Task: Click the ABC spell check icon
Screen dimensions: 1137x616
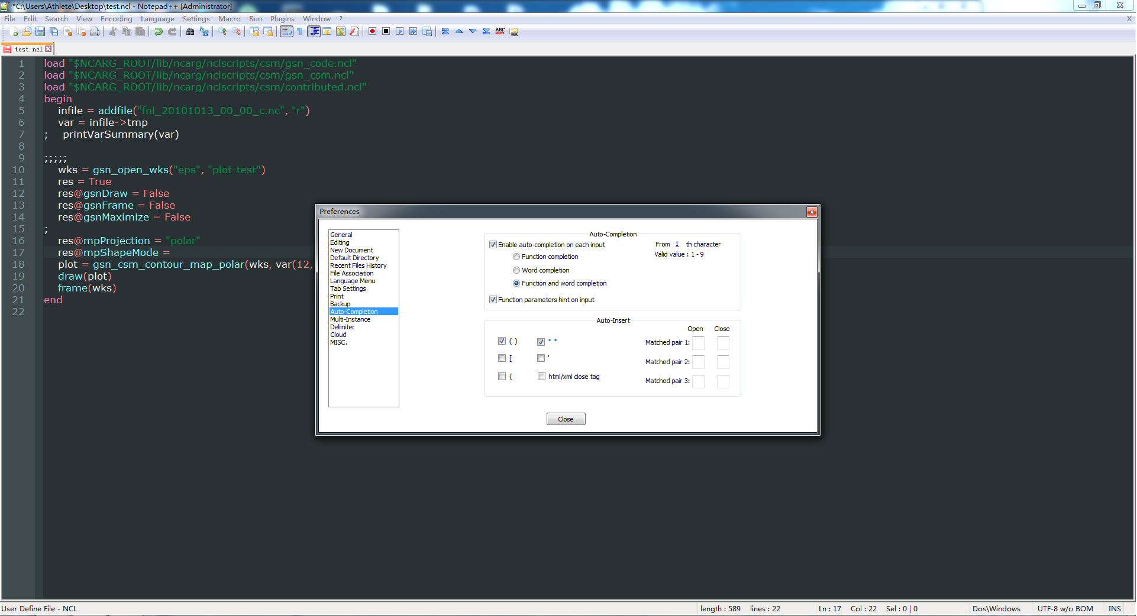Action: pyautogui.click(x=500, y=31)
